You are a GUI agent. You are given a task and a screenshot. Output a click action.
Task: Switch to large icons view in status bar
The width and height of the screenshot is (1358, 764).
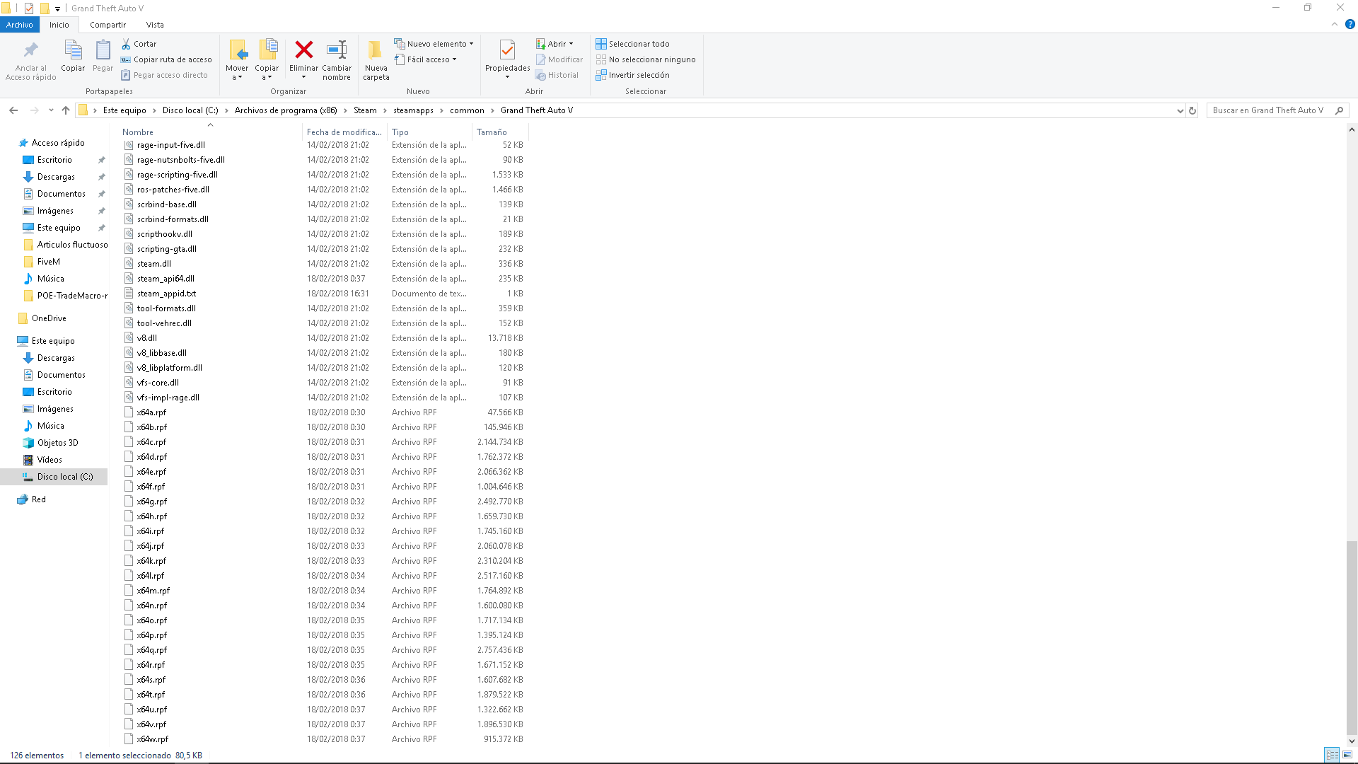tap(1347, 756)
